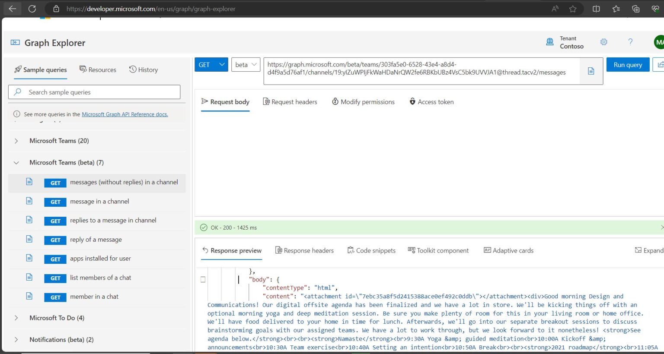664x354 pixels.
Task: Select apps installed for user query
Action: click(x=97, y=259)
